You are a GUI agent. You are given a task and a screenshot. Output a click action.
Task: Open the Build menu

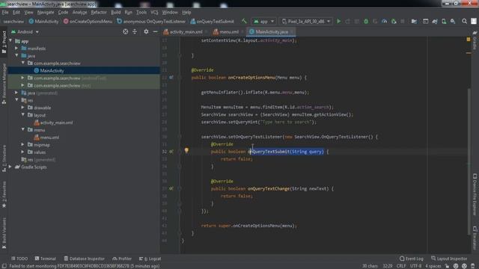(115, 12)
